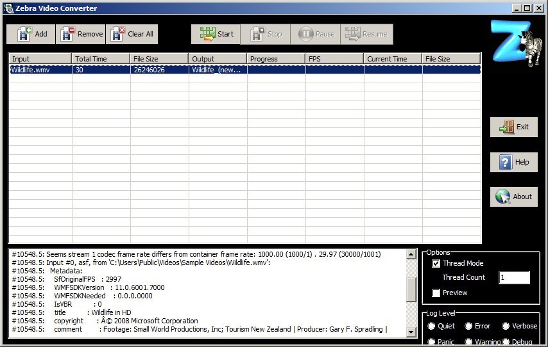Viewport: 548px width, 347px height.
Task: Select the Wildlife.wmv input cell
Action: click(x=40, y=70)
